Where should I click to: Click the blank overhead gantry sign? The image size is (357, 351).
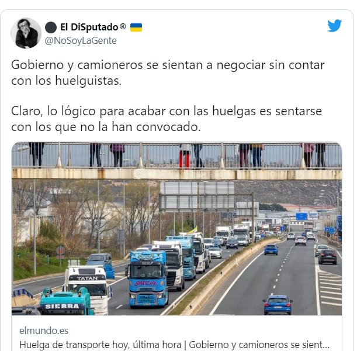[197, 197]
